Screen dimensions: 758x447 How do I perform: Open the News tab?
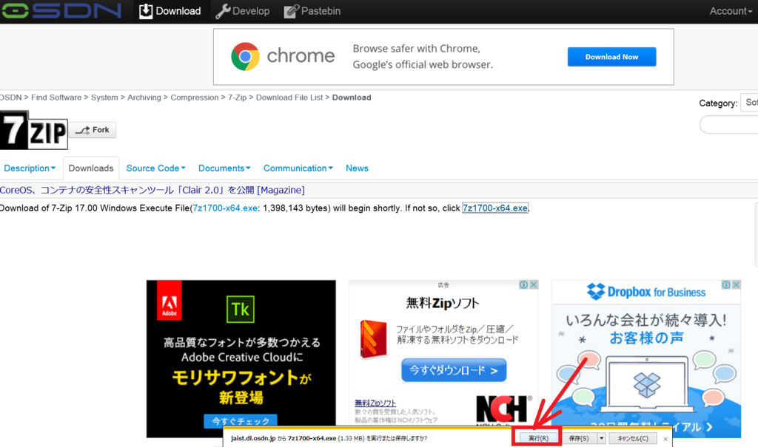[357, 168]
